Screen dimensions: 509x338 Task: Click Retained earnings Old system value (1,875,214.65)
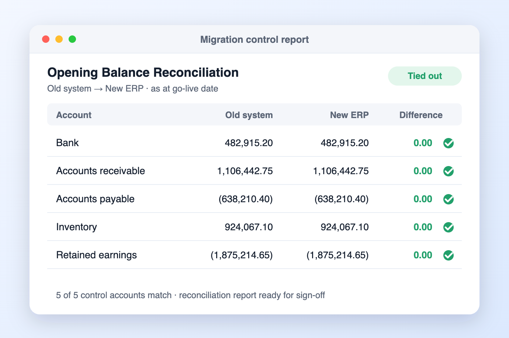[242, 255]
